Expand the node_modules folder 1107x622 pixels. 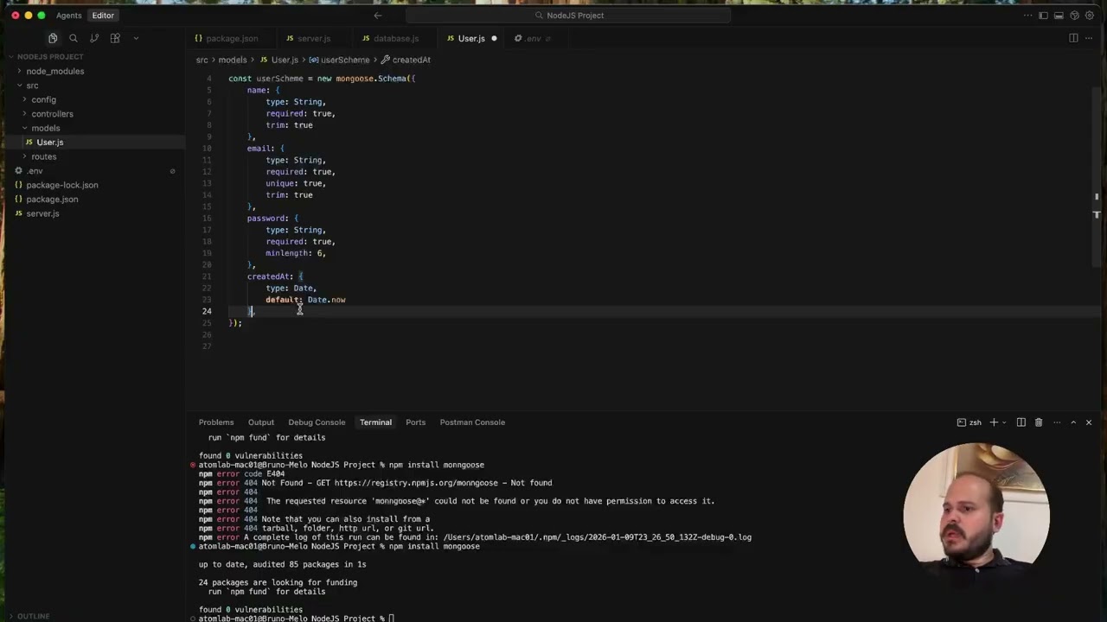54,71
